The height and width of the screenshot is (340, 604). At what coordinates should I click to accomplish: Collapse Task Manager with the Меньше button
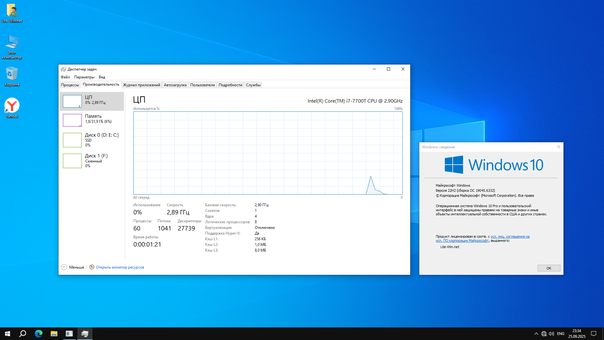pos(73,267)
